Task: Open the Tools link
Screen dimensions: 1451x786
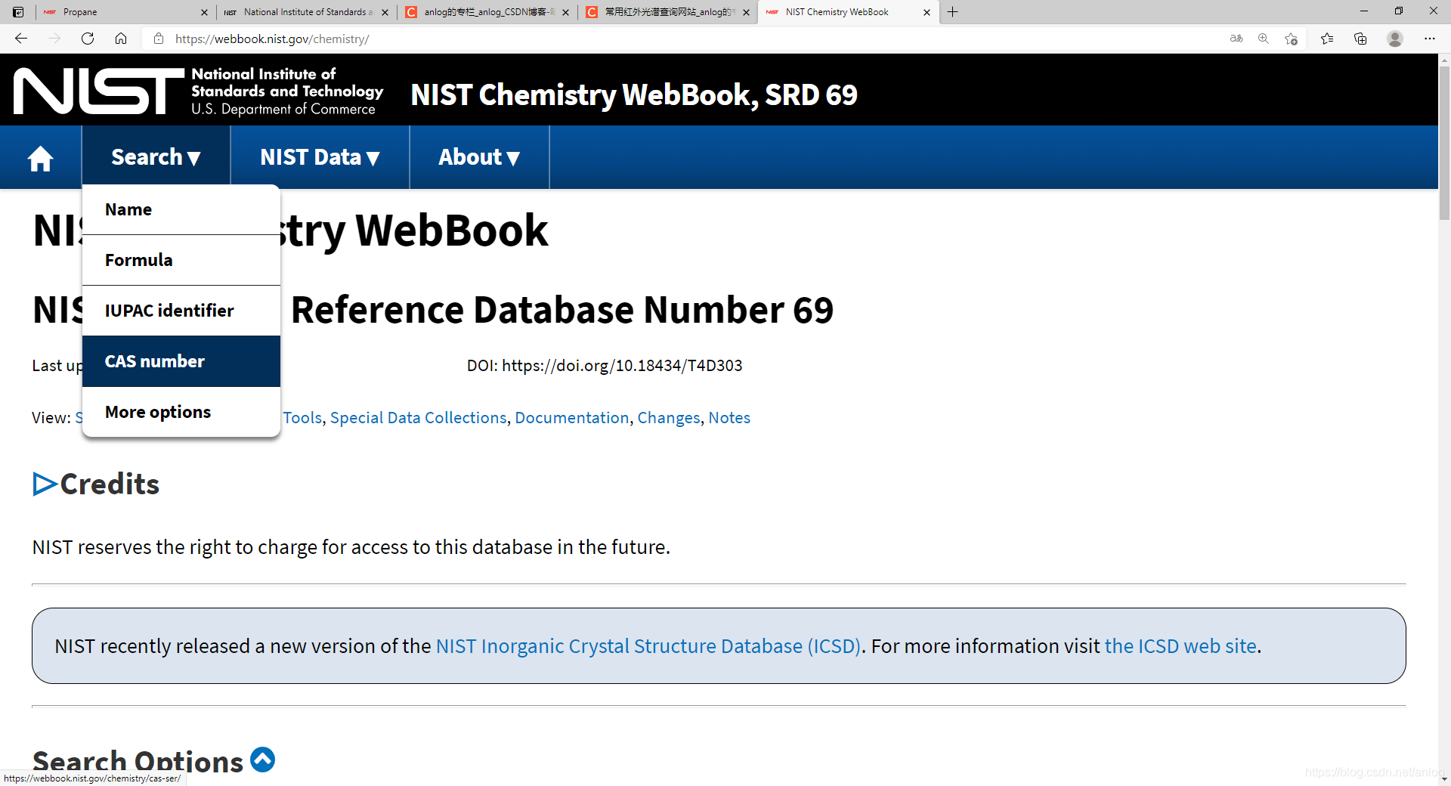Action: point(302,418)
